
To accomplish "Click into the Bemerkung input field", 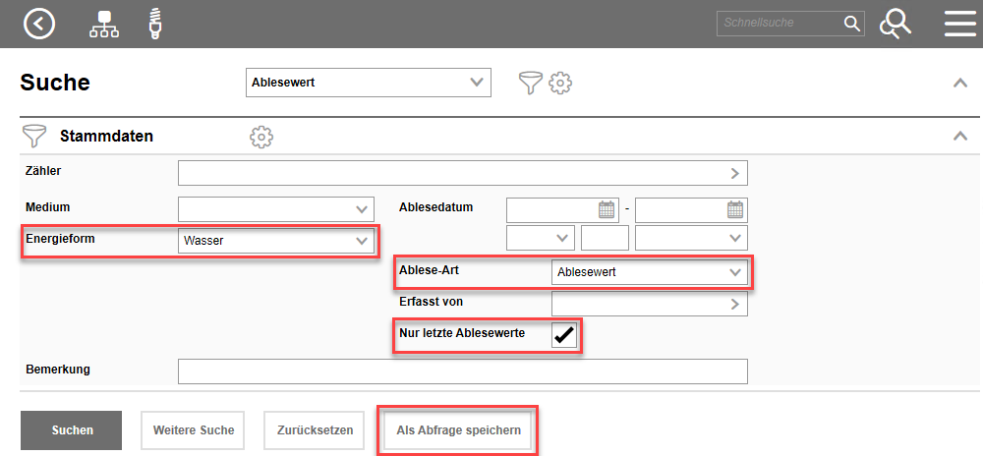I will [463, 371].
